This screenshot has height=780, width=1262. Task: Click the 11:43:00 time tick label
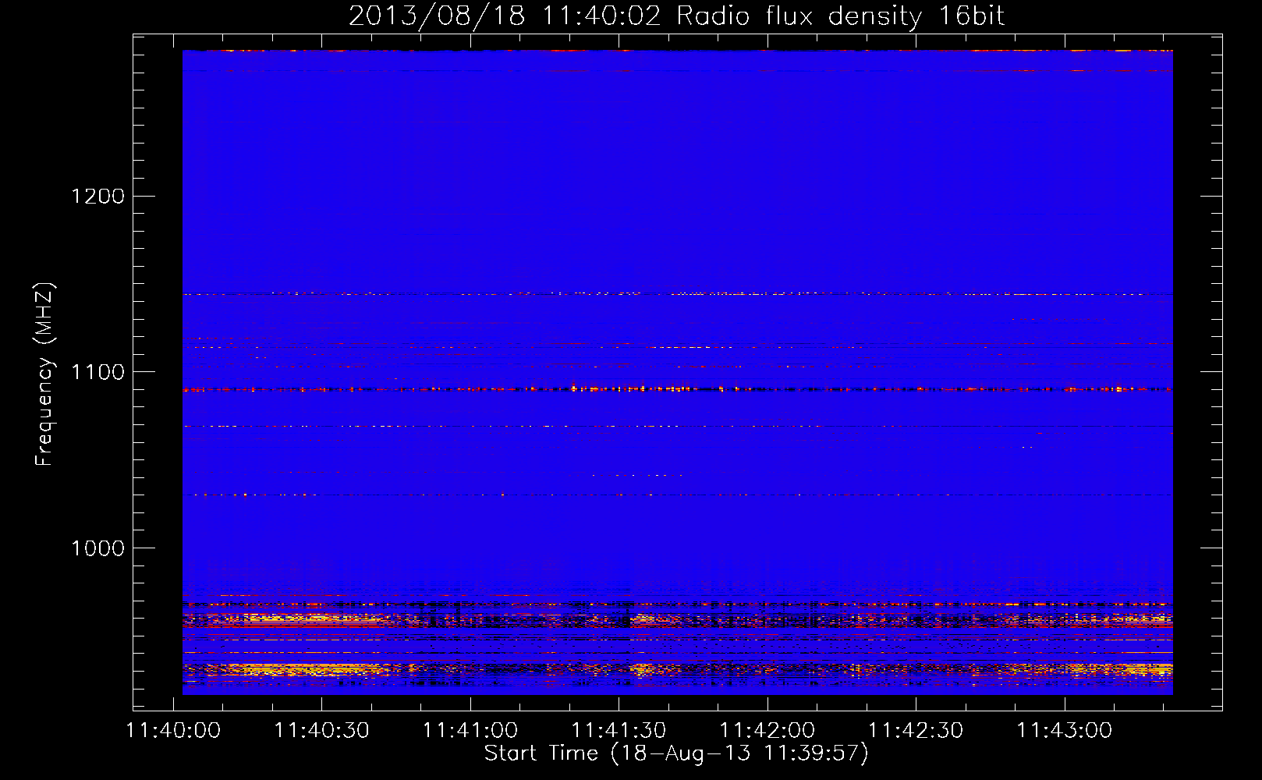click(x=1065, y=730)
